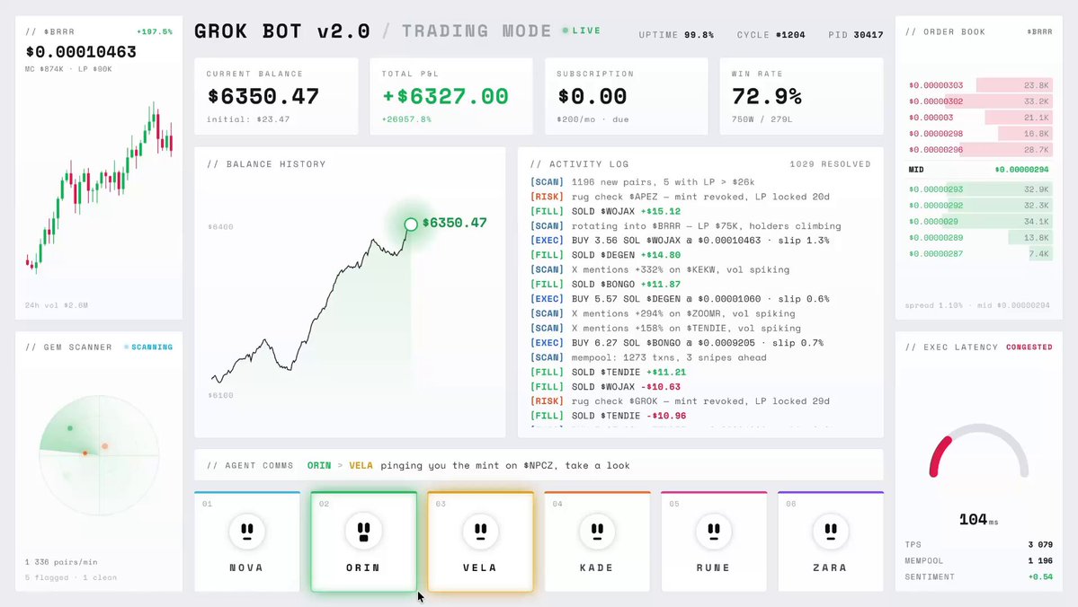Click the log entry SOLD $WOJAX +$15.12
Screen dimensions: 1078x607
click(606, 212)
